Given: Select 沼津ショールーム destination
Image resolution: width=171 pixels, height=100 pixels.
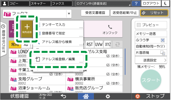Looking at the screenshot, I should point(37,89).
